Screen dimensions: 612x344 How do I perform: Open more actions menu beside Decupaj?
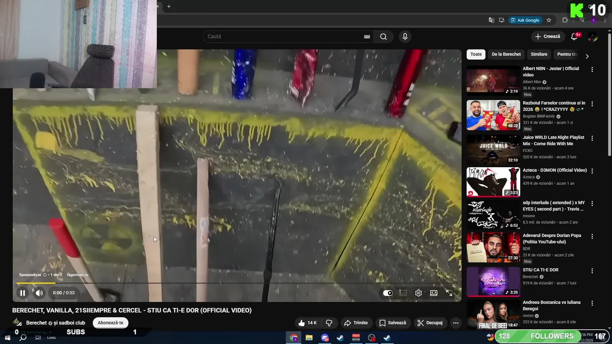456,323
